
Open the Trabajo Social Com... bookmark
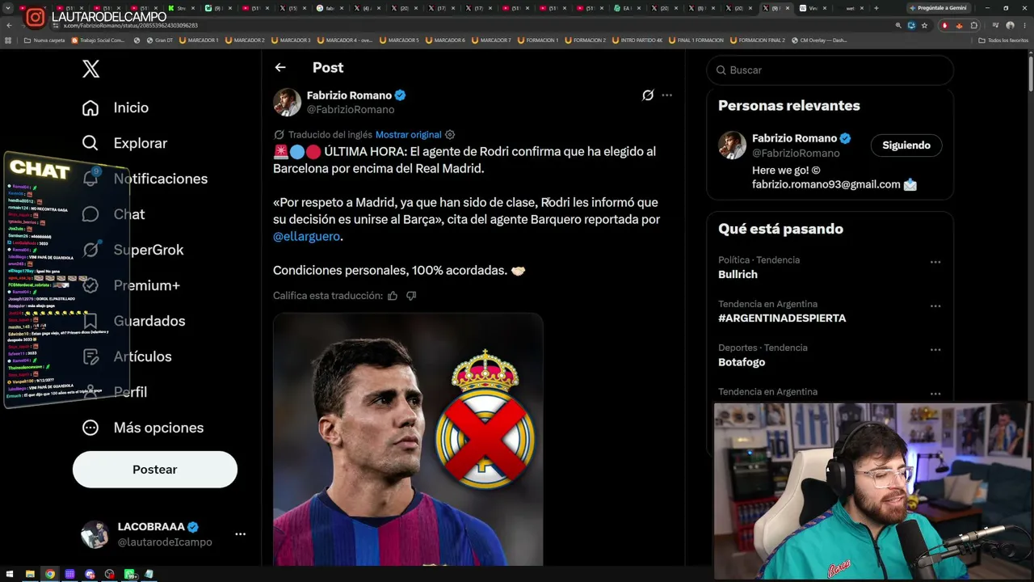click(99, 40)
